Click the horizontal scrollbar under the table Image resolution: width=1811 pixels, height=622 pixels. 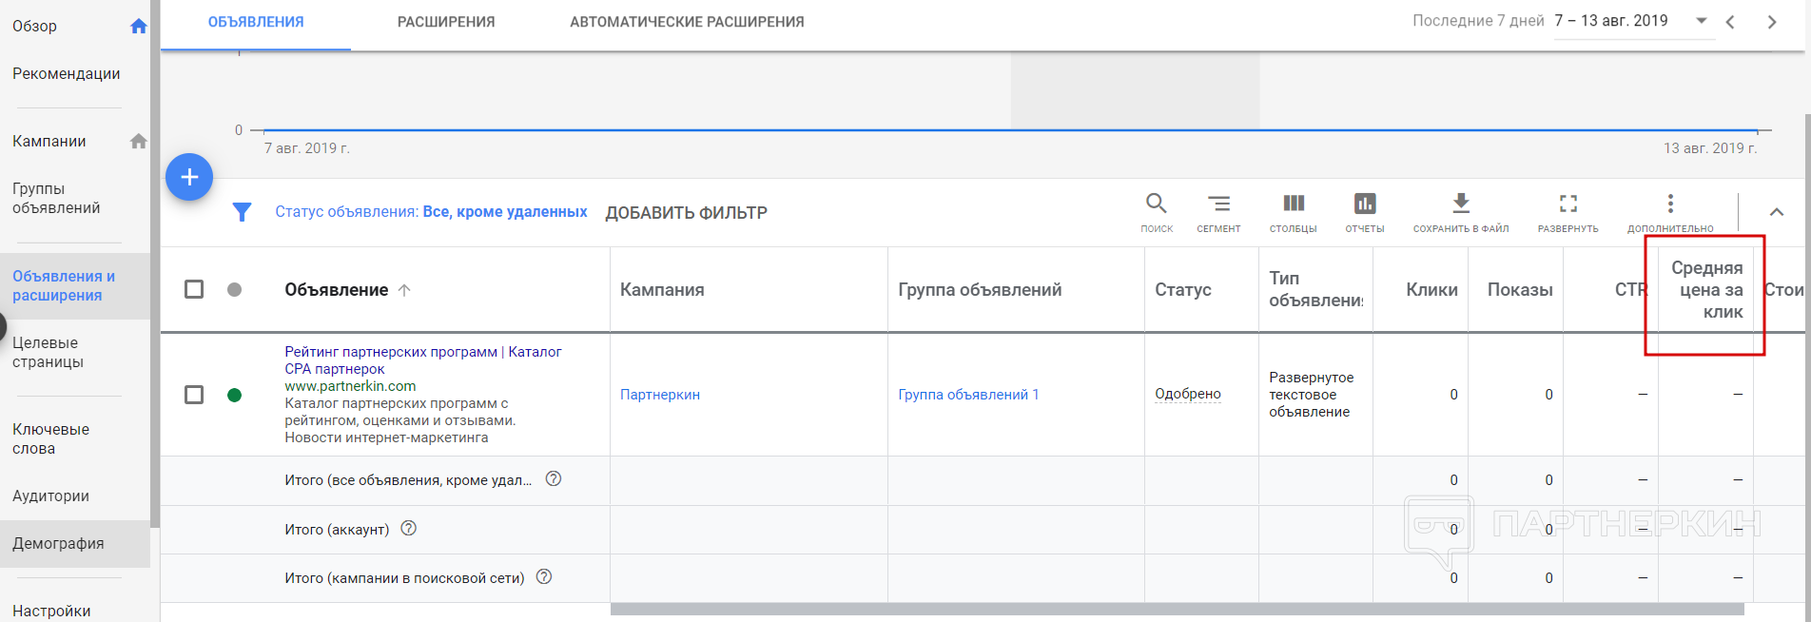click(1177, 610)
